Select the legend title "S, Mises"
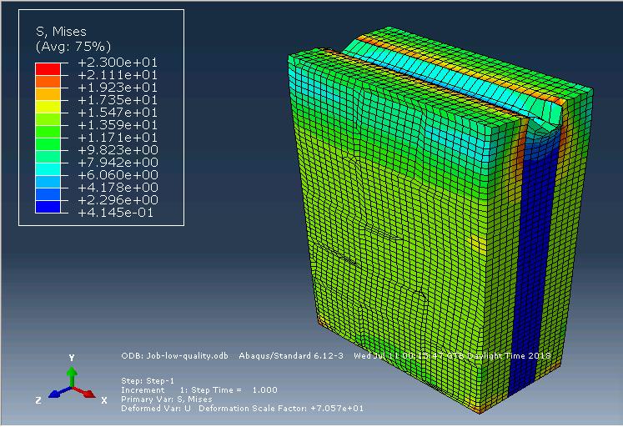Screen dimensions: 623x427 [x=61, y=32]
